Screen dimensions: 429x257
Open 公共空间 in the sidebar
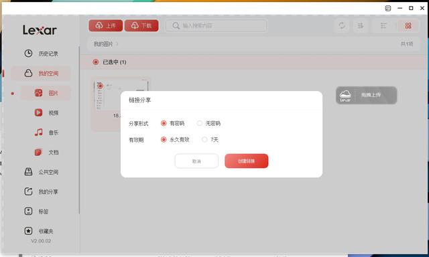click(x=41, y=172)
